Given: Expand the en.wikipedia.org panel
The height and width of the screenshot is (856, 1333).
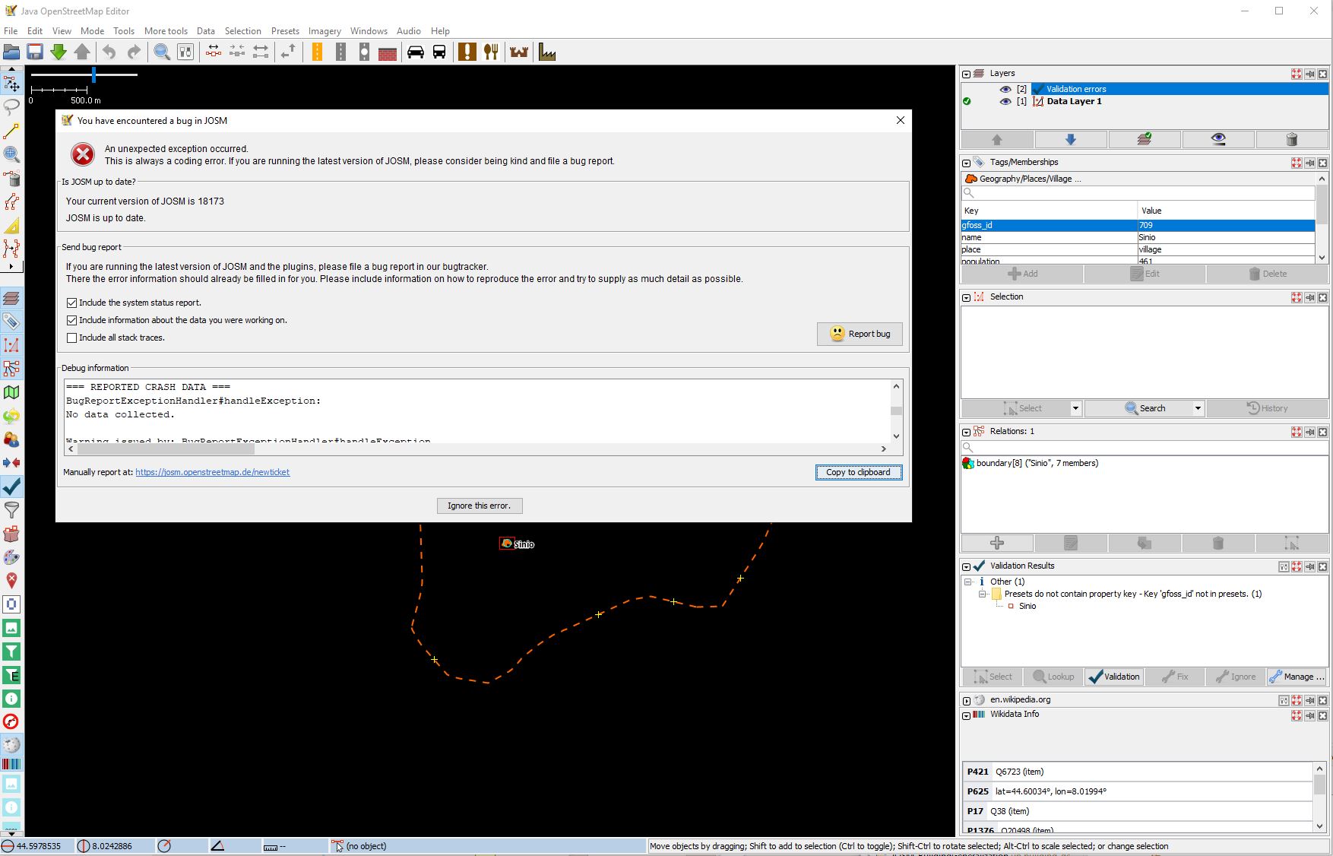Looking at the screenshot, I should coord(966,700).
